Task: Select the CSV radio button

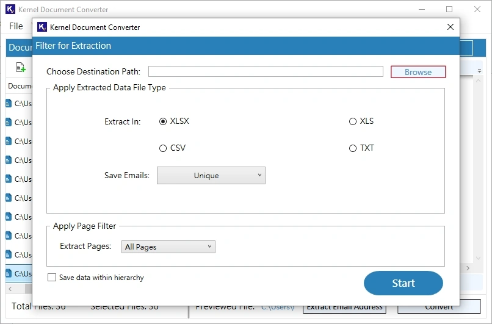Action: tap(163, 148)
